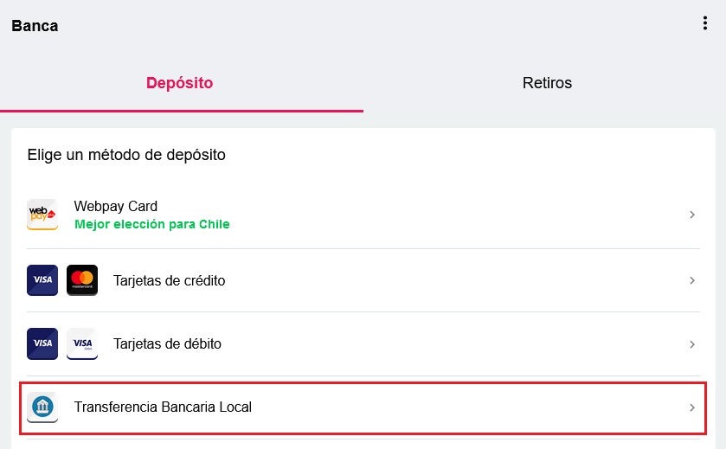Expand Tarjetas de crédito chevron arrow
Image resolution: width=726 pixels, height=449 pixels.
coord(692,280)
